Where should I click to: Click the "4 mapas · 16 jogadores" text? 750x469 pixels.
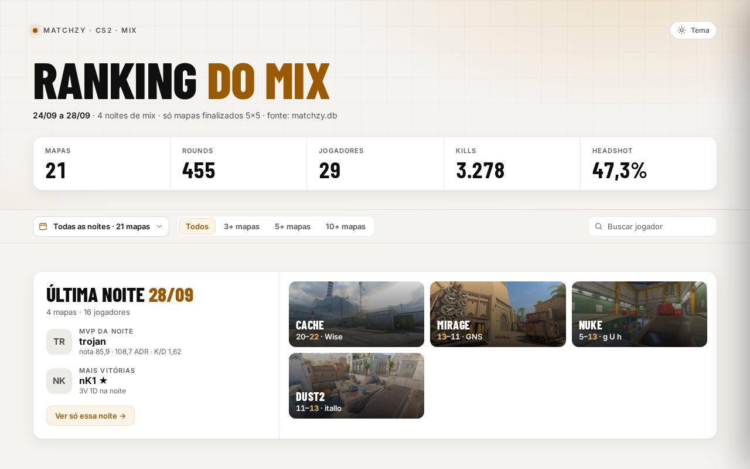pyautogui.click(x=88, y=312)
